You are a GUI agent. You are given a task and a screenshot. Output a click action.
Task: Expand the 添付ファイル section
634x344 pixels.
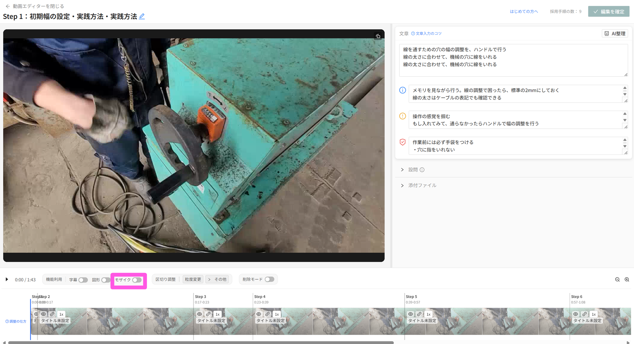(x=402, y=185)
